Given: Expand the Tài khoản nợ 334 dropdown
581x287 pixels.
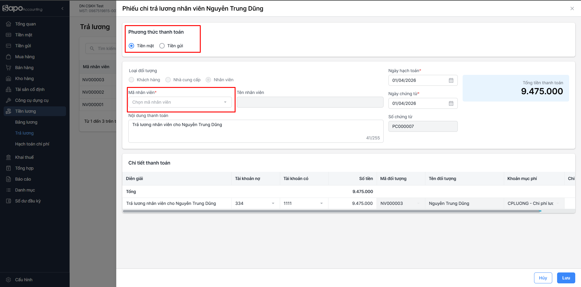Looking at the screenshot, I should point(273,203).
